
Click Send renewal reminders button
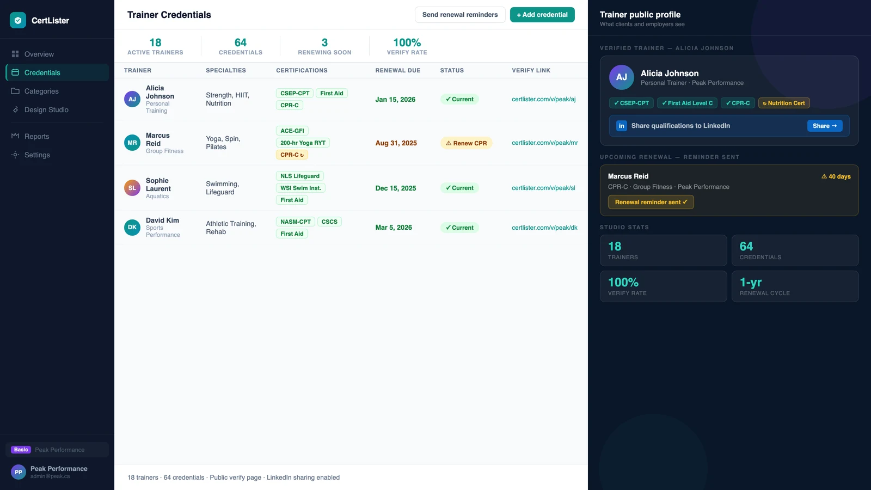[x=460, y=15]
